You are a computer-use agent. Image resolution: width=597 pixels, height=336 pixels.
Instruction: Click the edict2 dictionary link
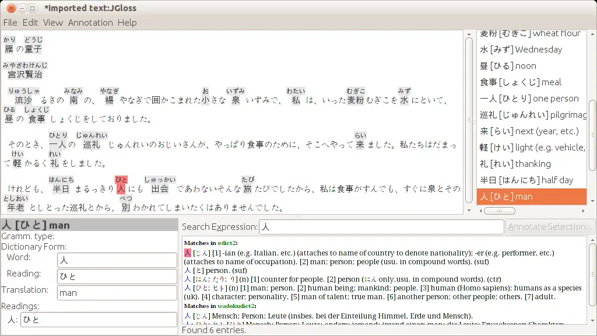(227, 243)
